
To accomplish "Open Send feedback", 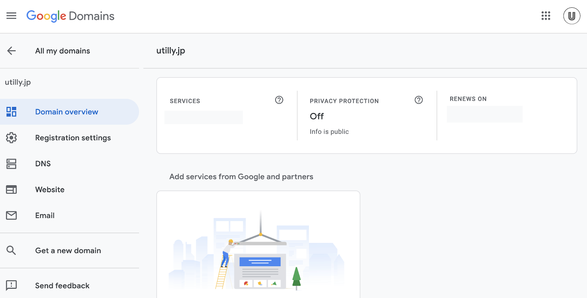I will 69,285.
